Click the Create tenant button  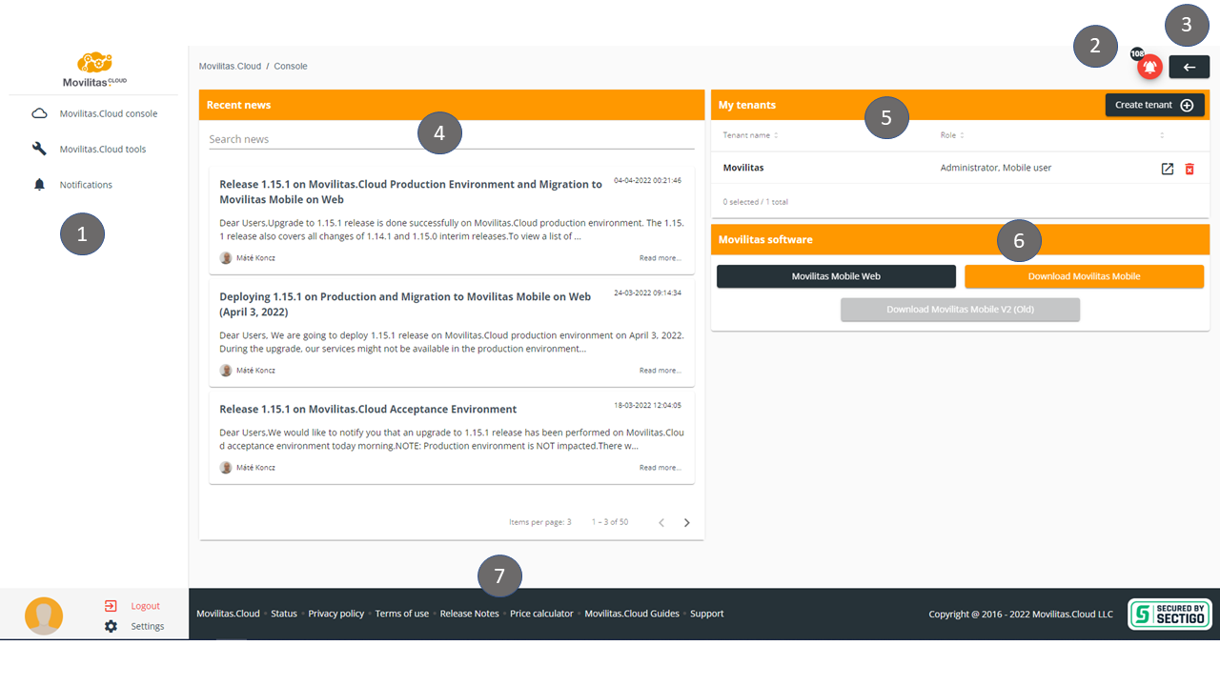(x=1154, y=105)
